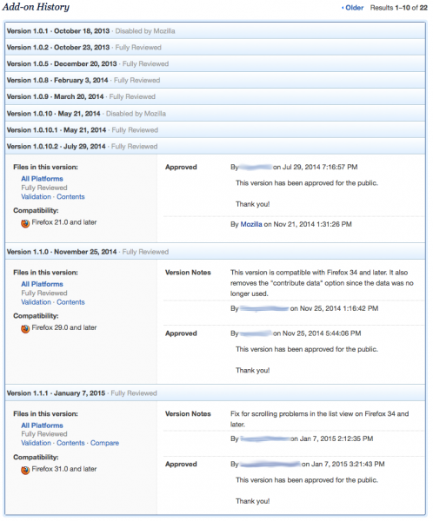Screen dimensions: 433x521
Task: Go to Older results page
Action: [352, 8]
